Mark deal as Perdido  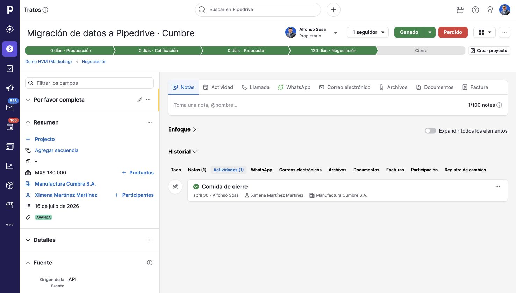[453, 32]
